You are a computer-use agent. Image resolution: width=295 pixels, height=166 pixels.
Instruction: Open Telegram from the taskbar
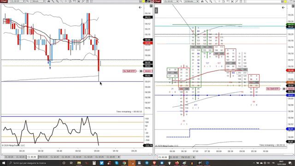[147, 163]
